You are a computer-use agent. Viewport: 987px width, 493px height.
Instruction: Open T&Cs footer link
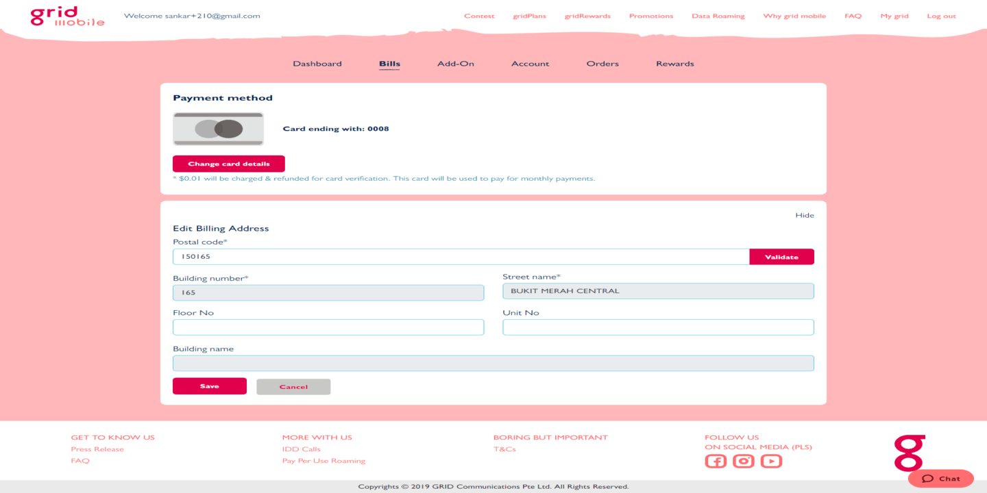click(x=504, y=449)
